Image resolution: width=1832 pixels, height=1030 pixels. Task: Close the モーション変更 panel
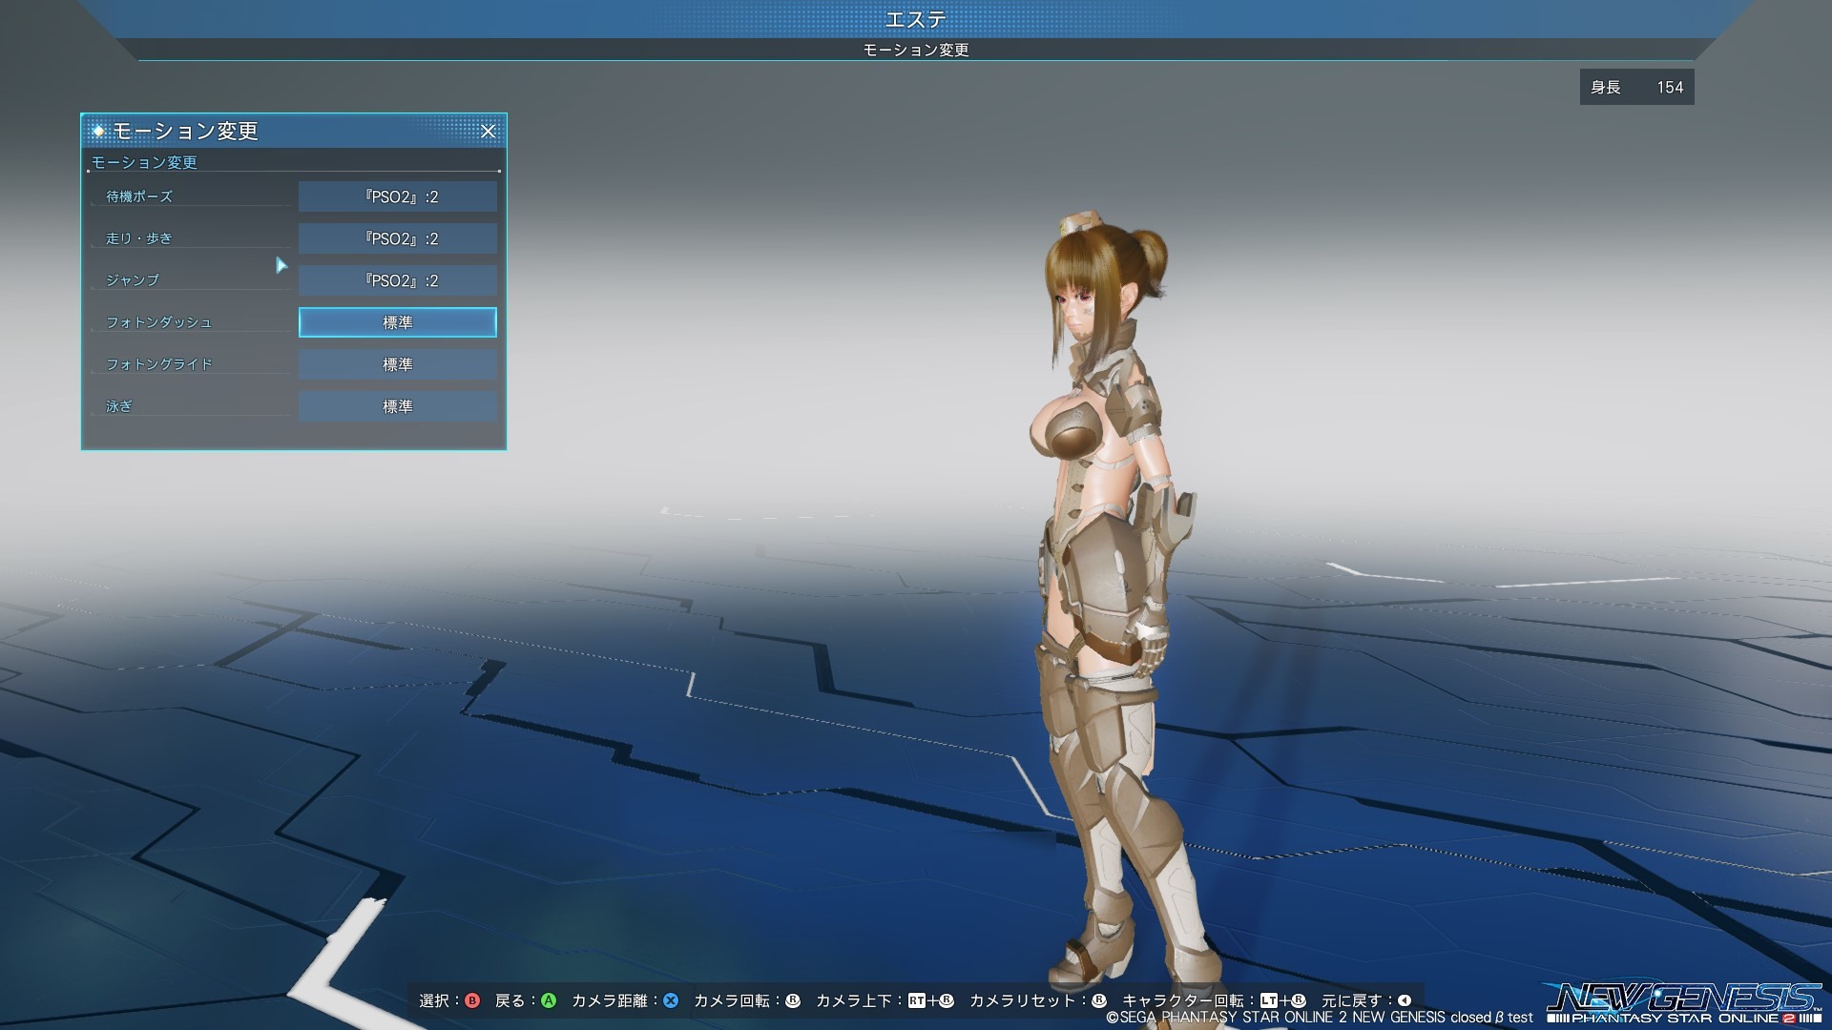[488, 131]
